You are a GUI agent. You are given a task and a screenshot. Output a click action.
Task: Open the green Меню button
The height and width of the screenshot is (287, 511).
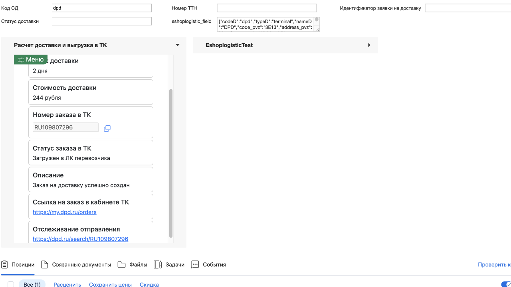(31, 59)
